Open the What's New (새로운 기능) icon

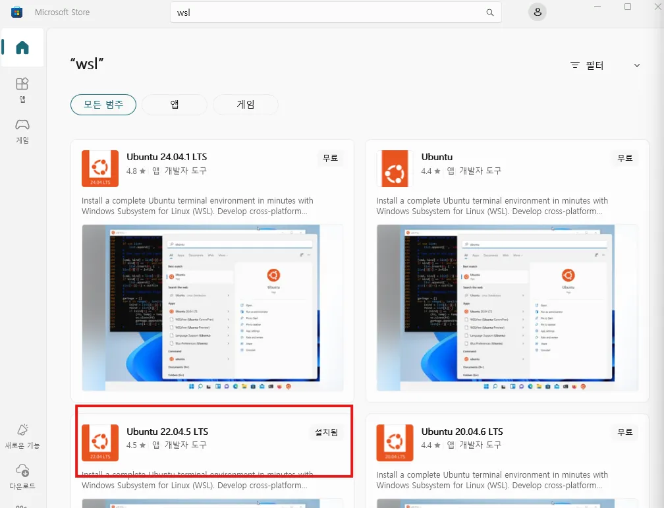click(x=22, y=436)
